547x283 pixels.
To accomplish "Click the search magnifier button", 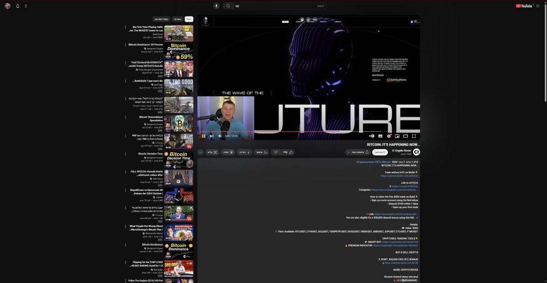I will coord(228,6).
